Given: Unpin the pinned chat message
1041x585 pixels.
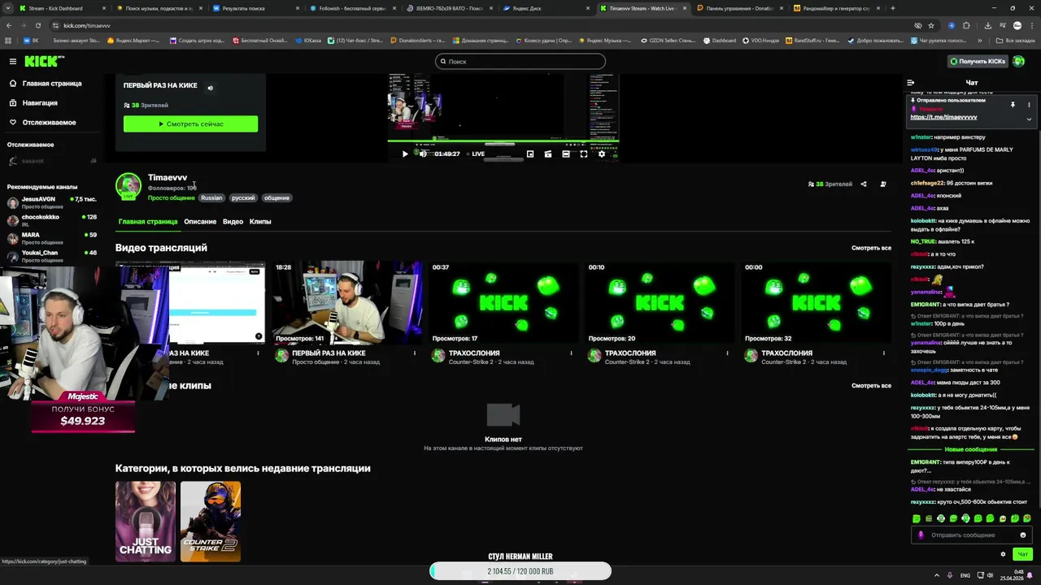Looking at the screenshot, I should pyautogui.click(x=1013, y=105).
